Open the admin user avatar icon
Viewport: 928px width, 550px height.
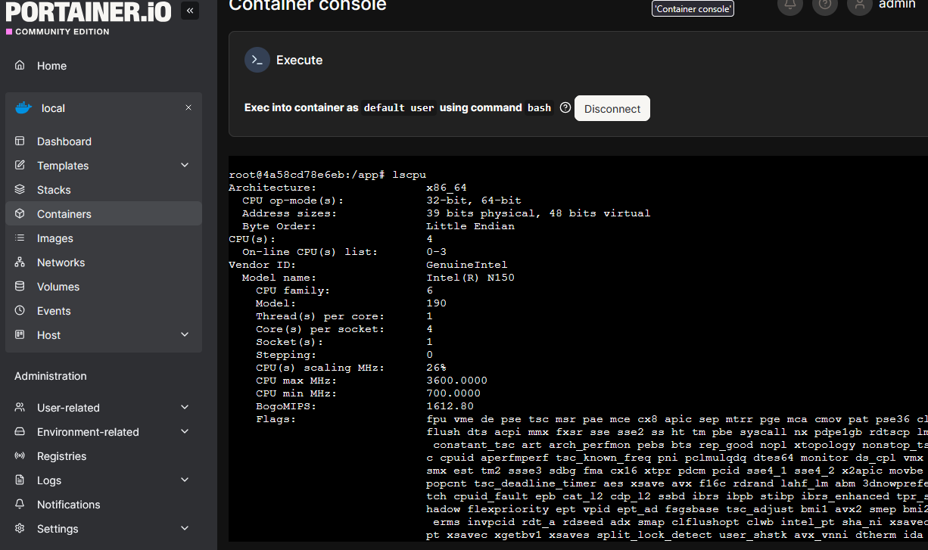coord(860,5)
